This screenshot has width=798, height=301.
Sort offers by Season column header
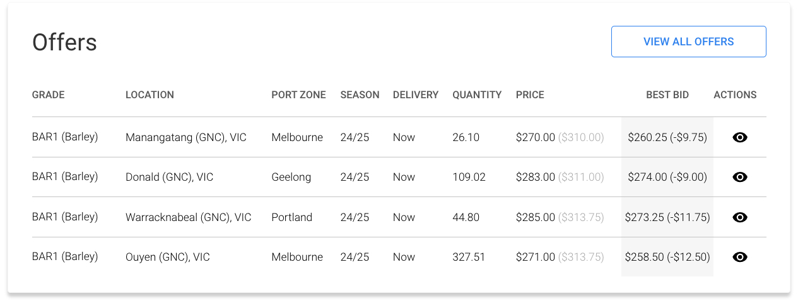pos(360,95)
